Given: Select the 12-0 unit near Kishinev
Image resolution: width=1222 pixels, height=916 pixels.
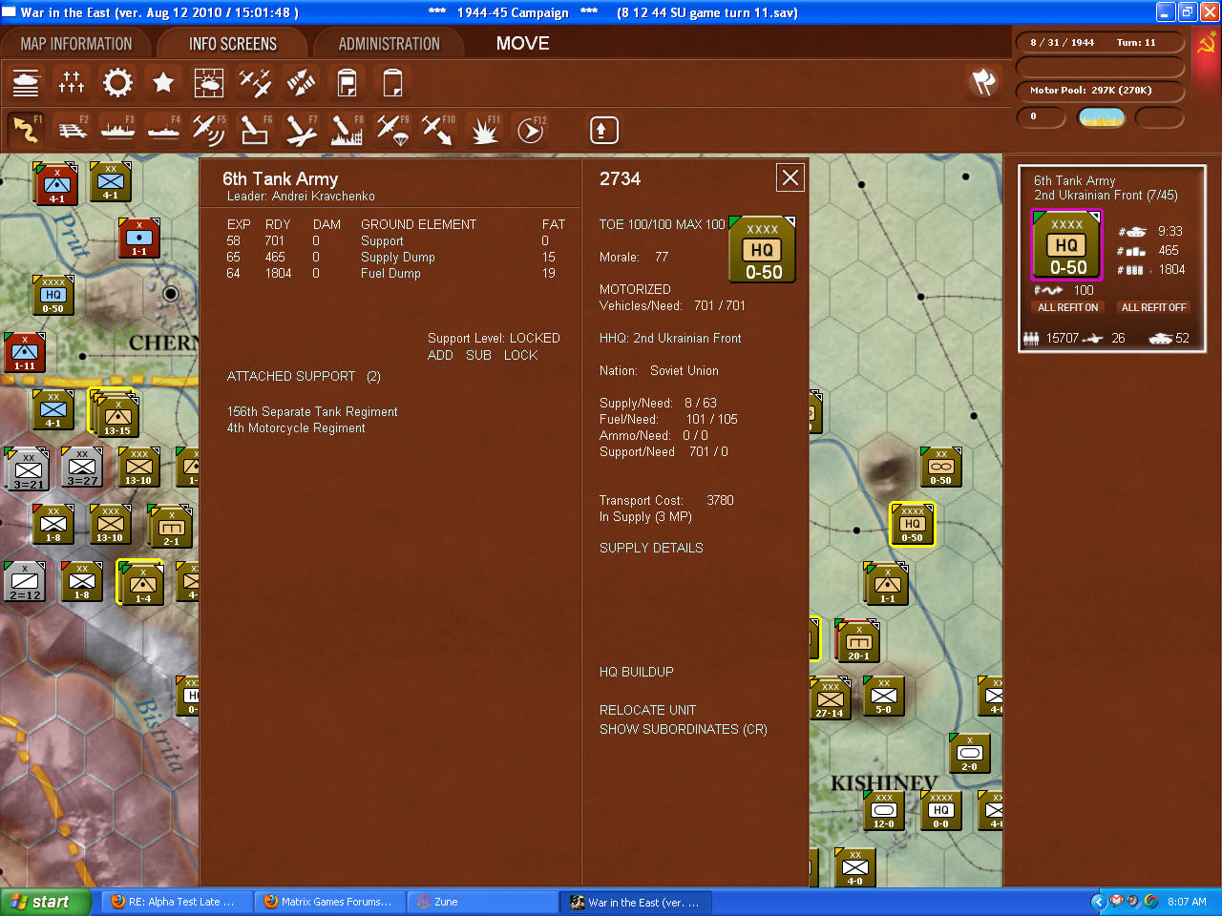Looking at the screenshot, I should click(x=884, y=810).
